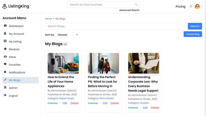Edit the Corporate Law blog post
206x116 pixels.
click(x=145, y=108)
